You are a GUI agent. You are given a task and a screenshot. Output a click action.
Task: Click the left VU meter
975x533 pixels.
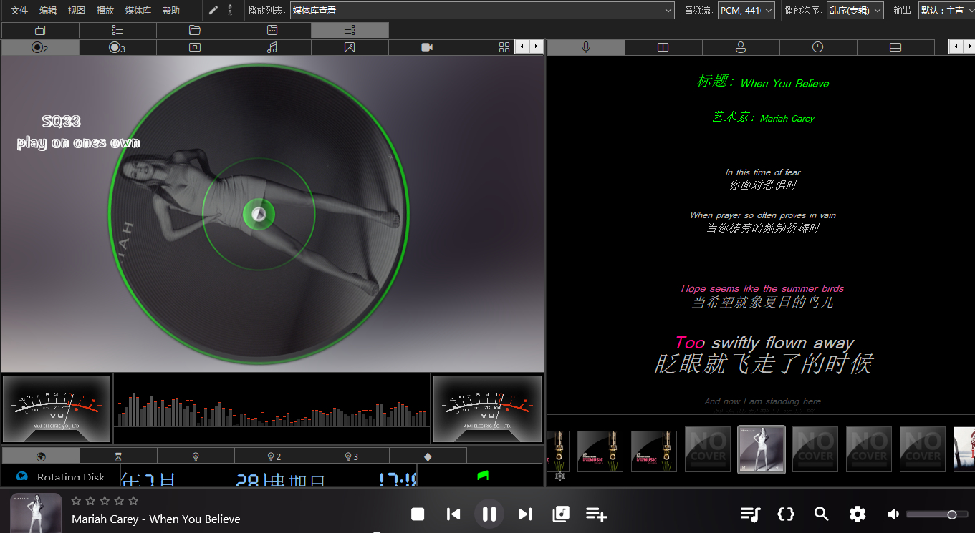[x=57, y=409]
